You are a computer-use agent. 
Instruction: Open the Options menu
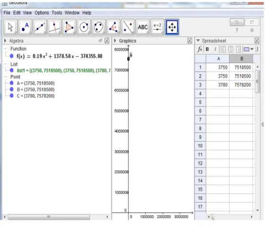point(42,13)
